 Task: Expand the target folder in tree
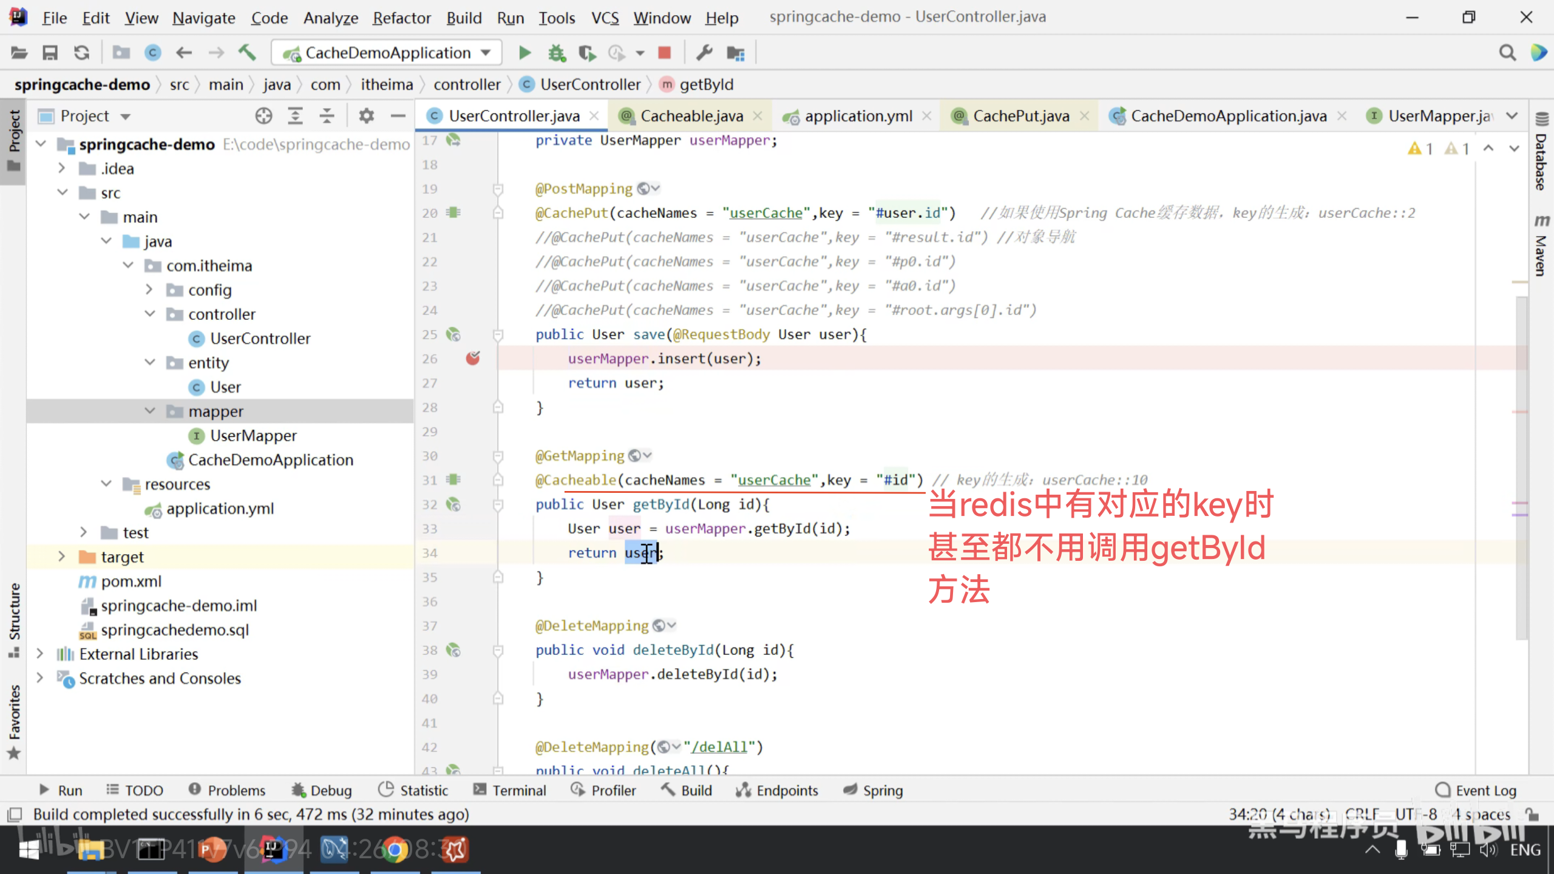pos(61,557)
